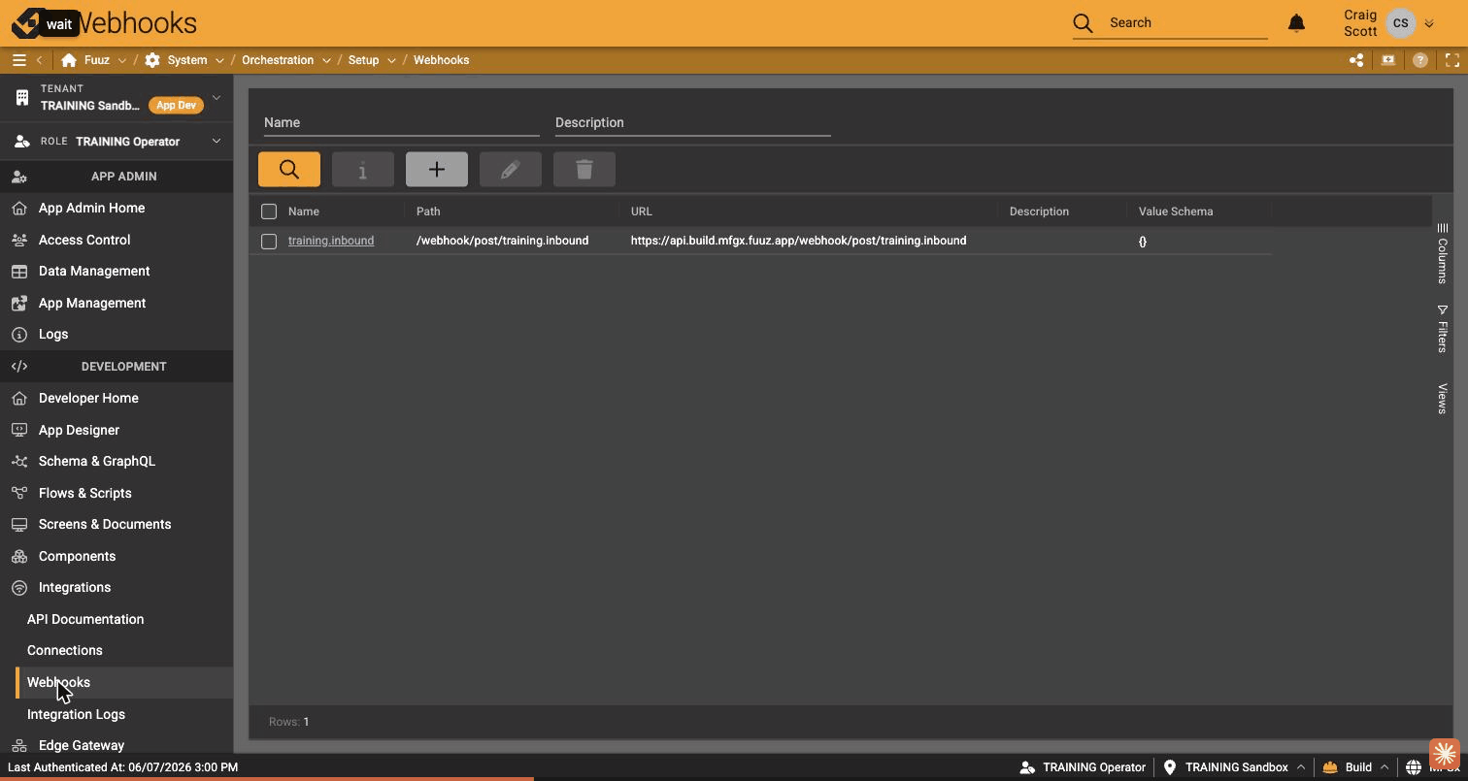
Task: Expand the Build environment chevron in the status bar
Action: point(1385,767)
